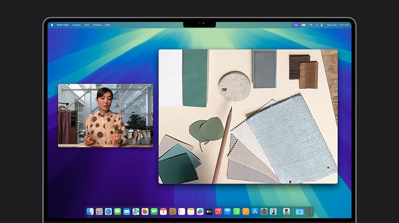Click the date and time clock
The width and height of the screenshot is (399, 223).
pos(338,25)
